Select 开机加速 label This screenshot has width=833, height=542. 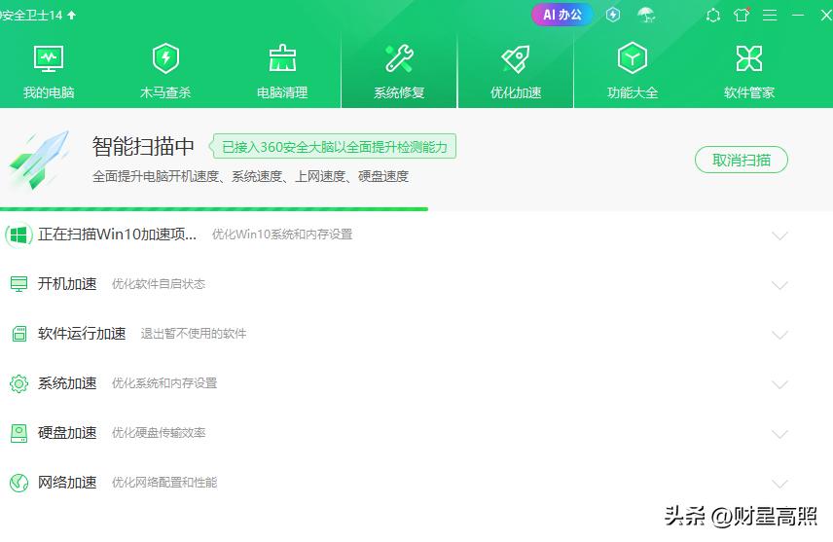tap(67, 284)
